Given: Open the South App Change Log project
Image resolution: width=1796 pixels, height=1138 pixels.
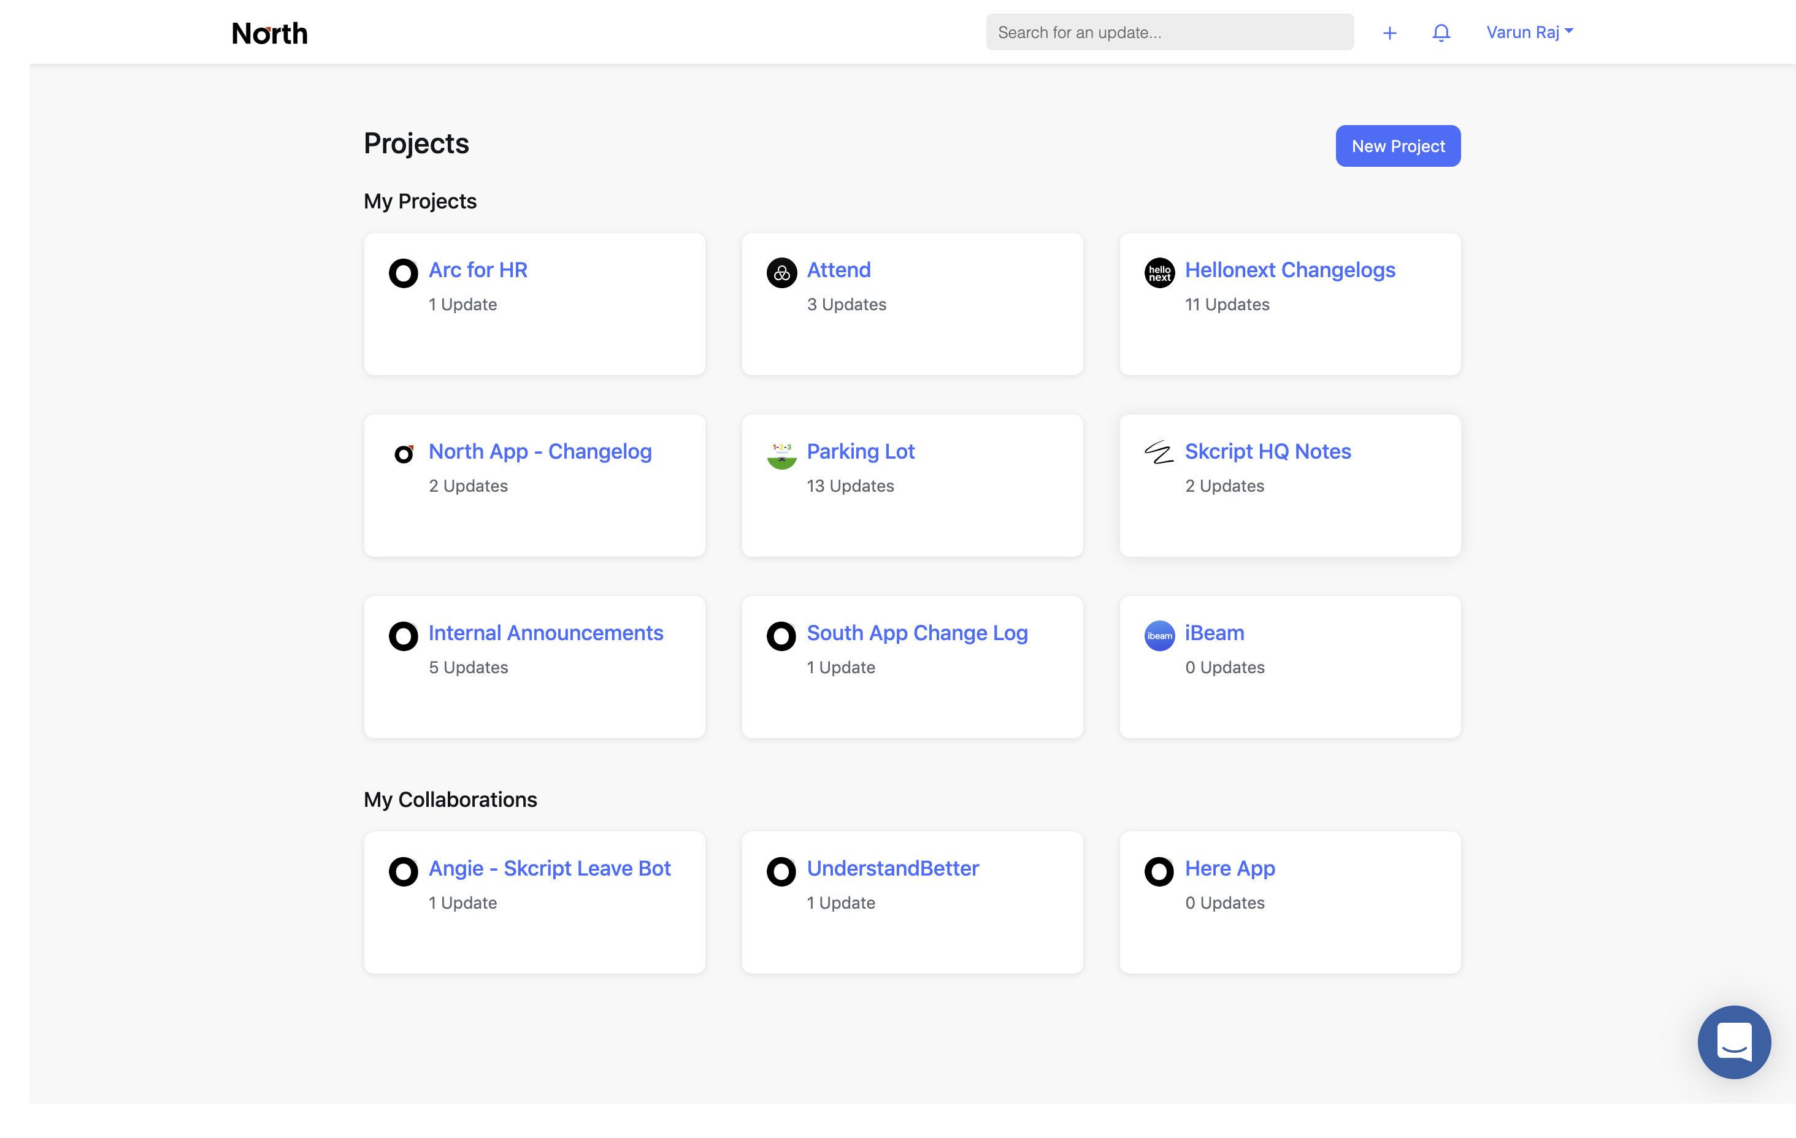Looking at the screenshot, I should pyautogui.click(x=918, y=633).
